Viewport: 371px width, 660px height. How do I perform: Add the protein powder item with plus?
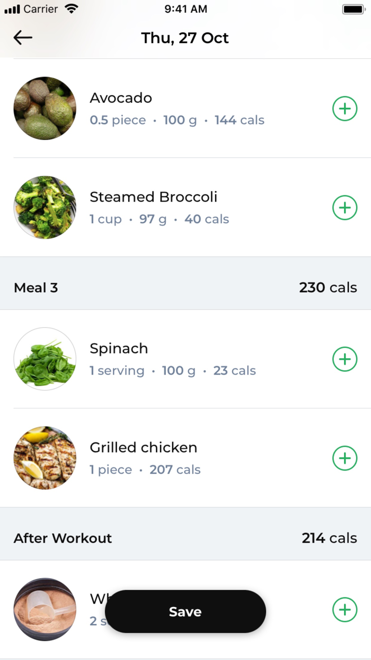(344, 610)
